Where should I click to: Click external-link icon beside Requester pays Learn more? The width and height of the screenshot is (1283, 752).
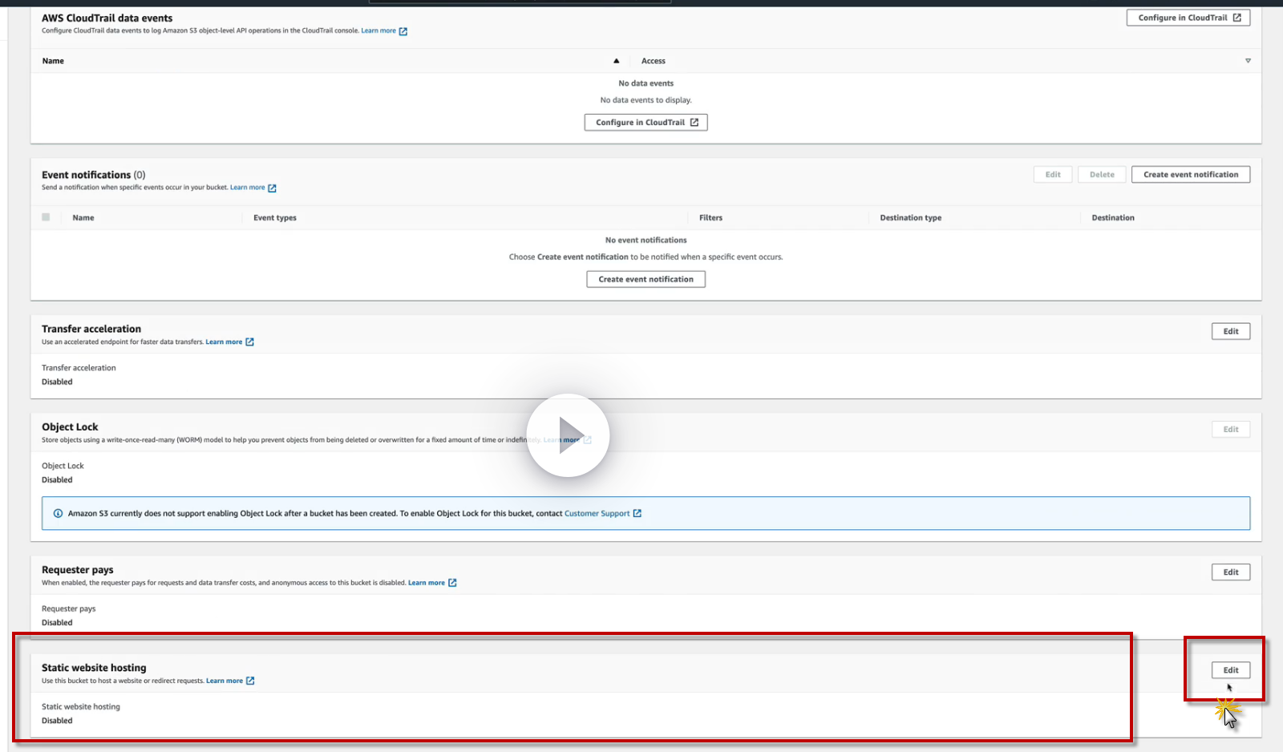click(x=452, y=583)
